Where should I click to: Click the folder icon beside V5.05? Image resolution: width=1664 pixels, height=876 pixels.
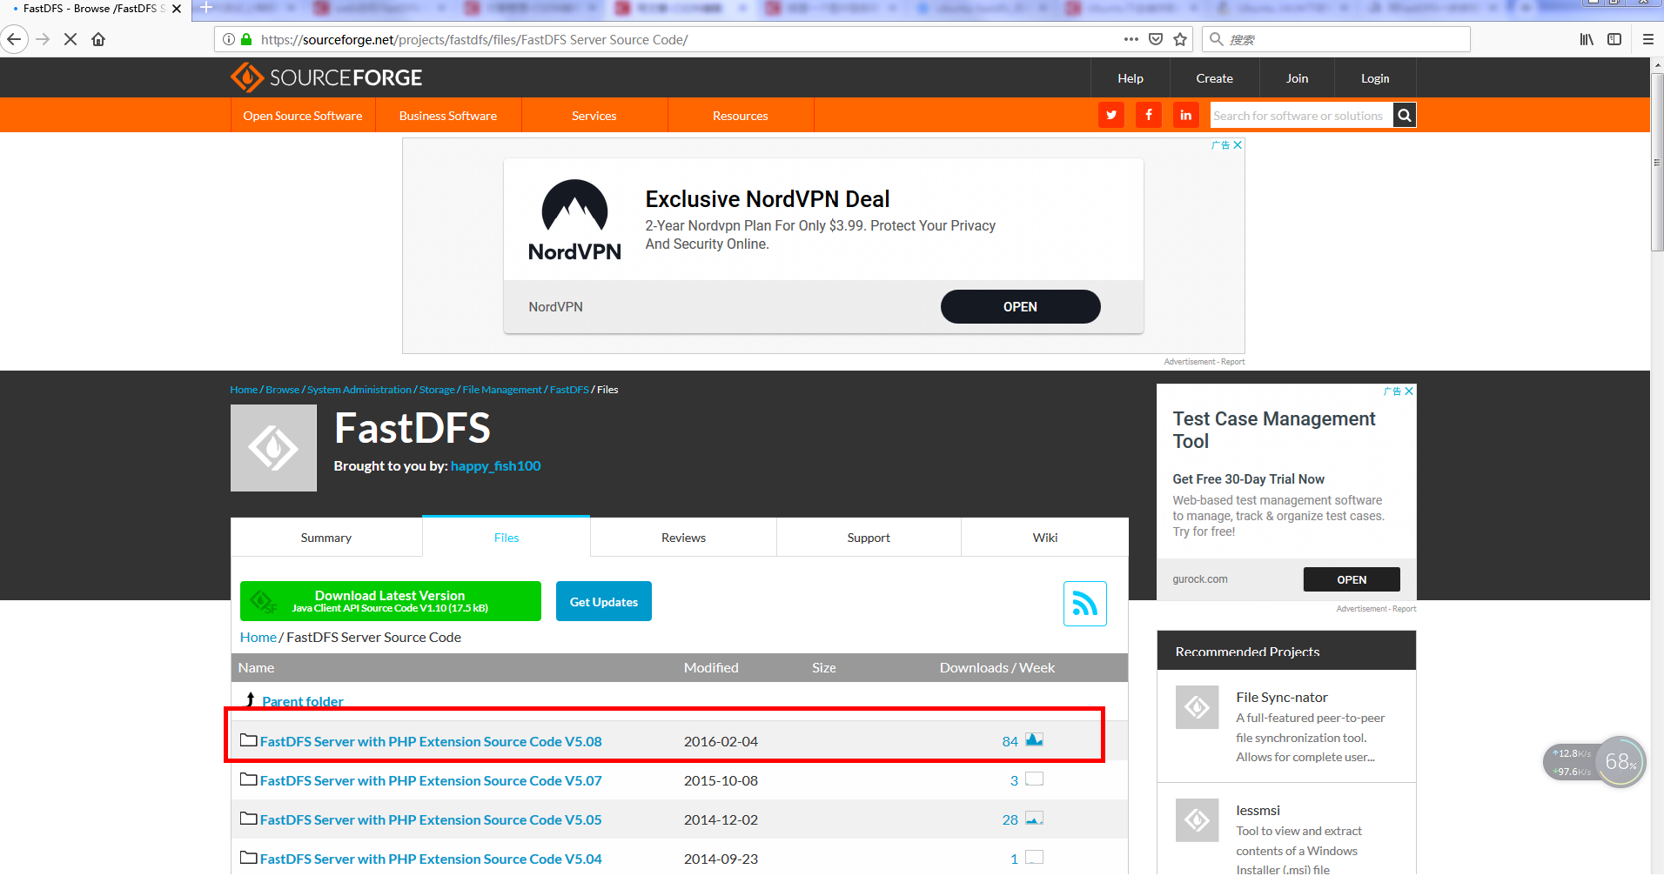[x=248, y=819]
